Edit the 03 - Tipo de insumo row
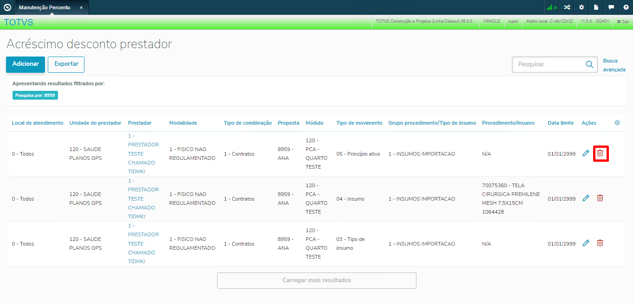The height and width of the screenshot is (304, 633). coord(586,243)
